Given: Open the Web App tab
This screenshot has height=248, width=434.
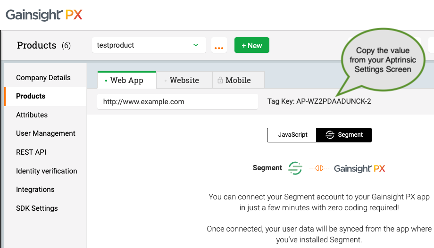Looking at the screenshot, I should (126, 80).
